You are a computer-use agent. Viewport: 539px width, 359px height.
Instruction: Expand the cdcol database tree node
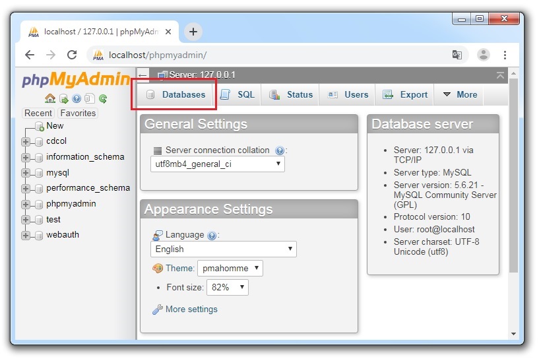pos(26,141)
